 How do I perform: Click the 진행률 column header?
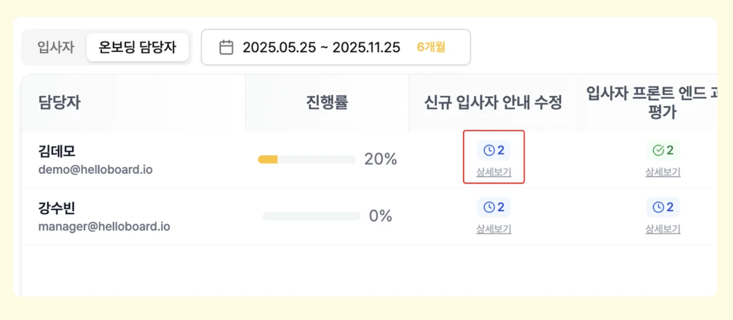[x=327, y=102]
